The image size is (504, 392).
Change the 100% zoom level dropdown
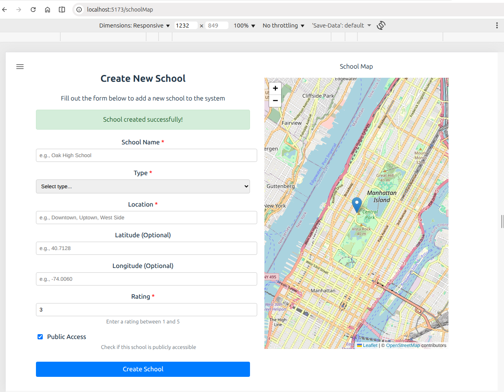244,26
